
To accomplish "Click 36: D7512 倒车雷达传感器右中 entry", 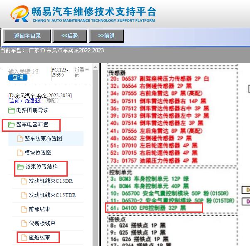I will [159, 108].
